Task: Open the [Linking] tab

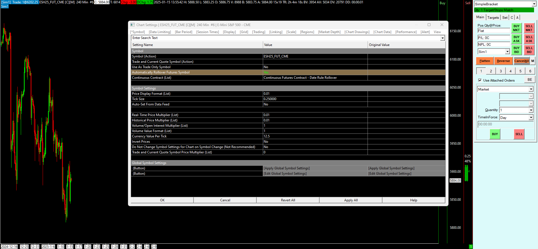Action: (276, 32)
